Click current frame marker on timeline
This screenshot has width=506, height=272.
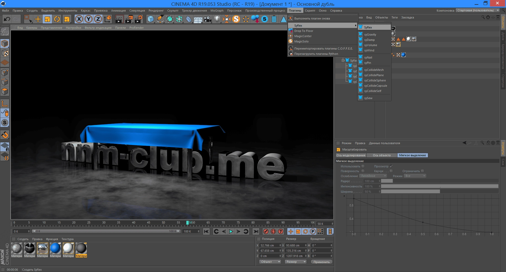click(187, 223)
